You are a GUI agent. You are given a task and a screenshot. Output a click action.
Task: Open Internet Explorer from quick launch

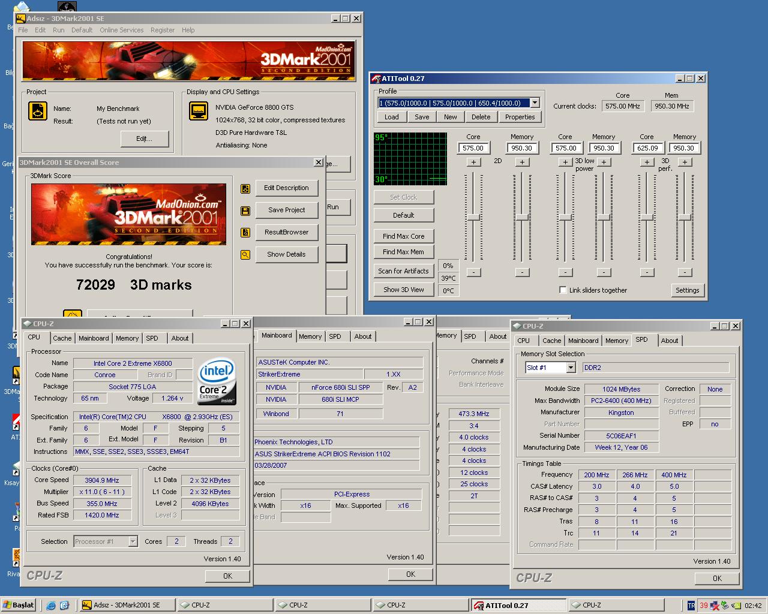[51, 605]
